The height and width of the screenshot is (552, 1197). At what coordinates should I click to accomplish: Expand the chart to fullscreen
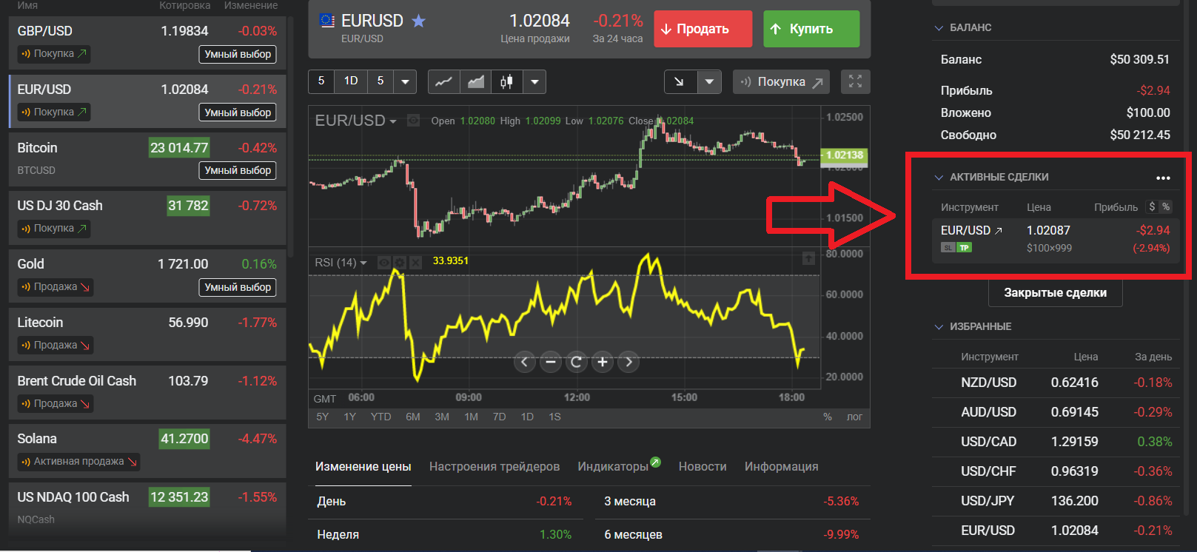(855, 81)
